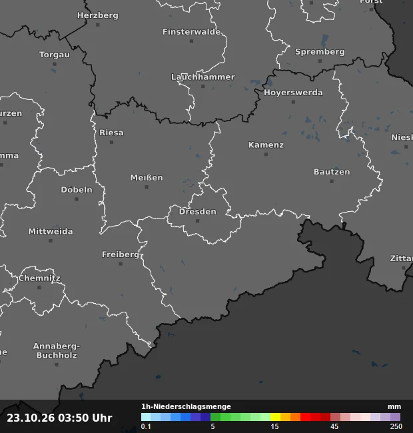The image size is (413, 433).
Task: Select the Kamenz location marker
Action: (x=266, y=155)
